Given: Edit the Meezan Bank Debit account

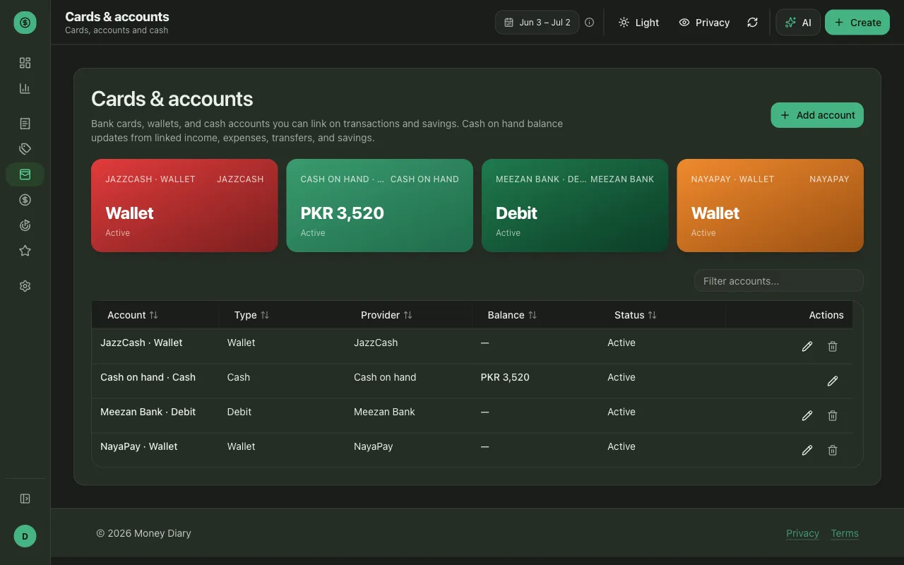Looking at the screenshot, I should pos(807,415).
